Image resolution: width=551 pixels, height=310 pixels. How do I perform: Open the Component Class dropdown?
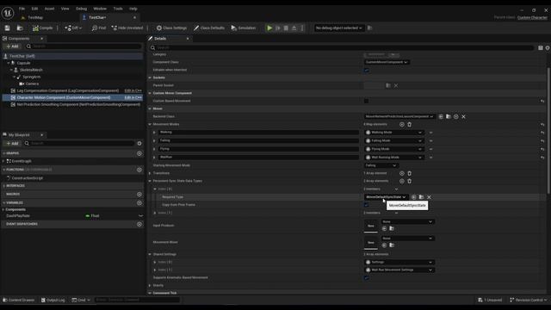pos(387,62)
